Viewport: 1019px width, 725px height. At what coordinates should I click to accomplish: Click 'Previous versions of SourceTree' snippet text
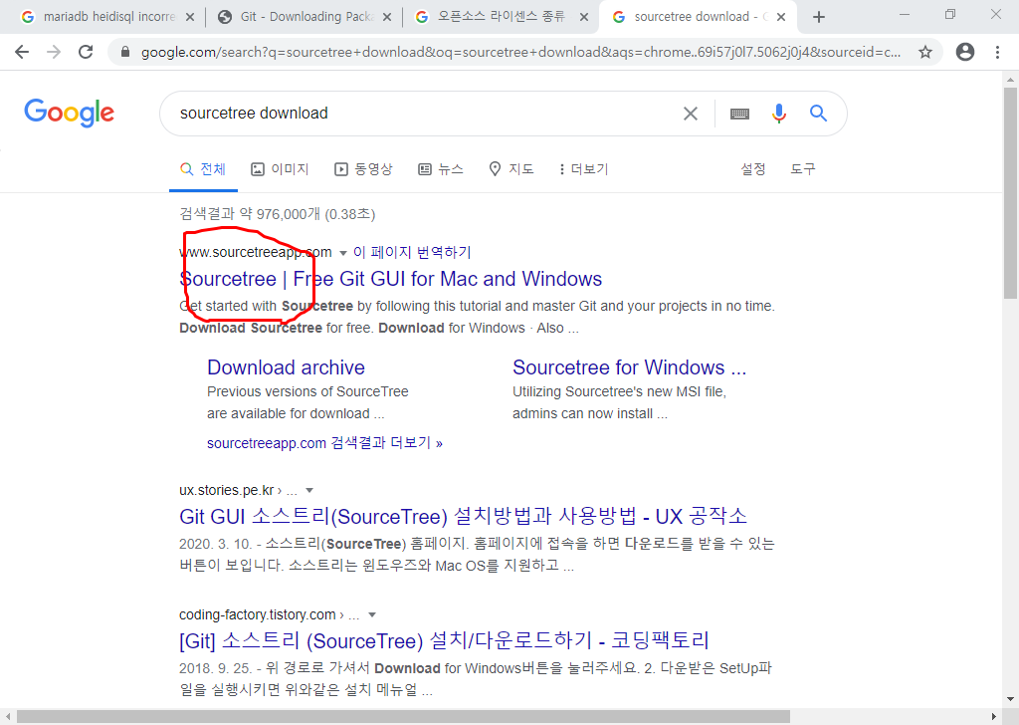pyautogui.click(x=307, y=391)
